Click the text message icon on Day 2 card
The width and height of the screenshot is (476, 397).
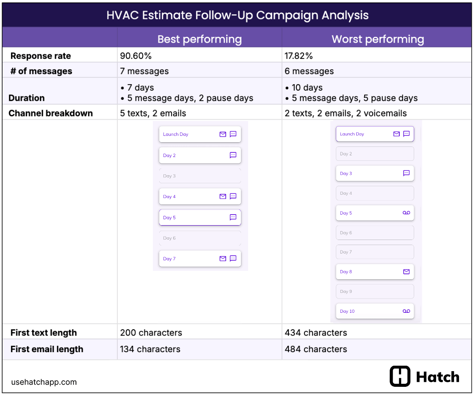(x=233, y=155)
